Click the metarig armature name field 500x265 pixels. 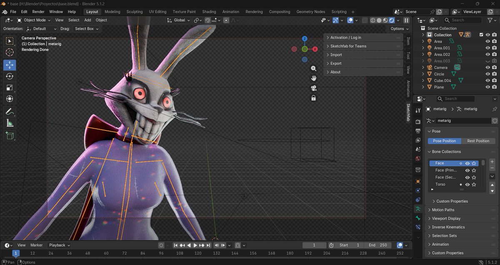[x=463, y=120]
